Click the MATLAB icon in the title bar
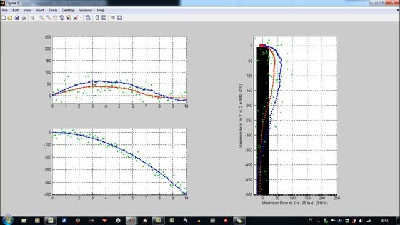Screen dimensions: 400x225 2,3
